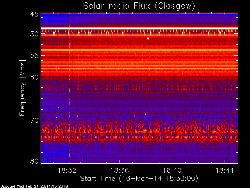Click the 60 frequency tick label
Screen dimensions: 250x188
(x=34, y=77)
